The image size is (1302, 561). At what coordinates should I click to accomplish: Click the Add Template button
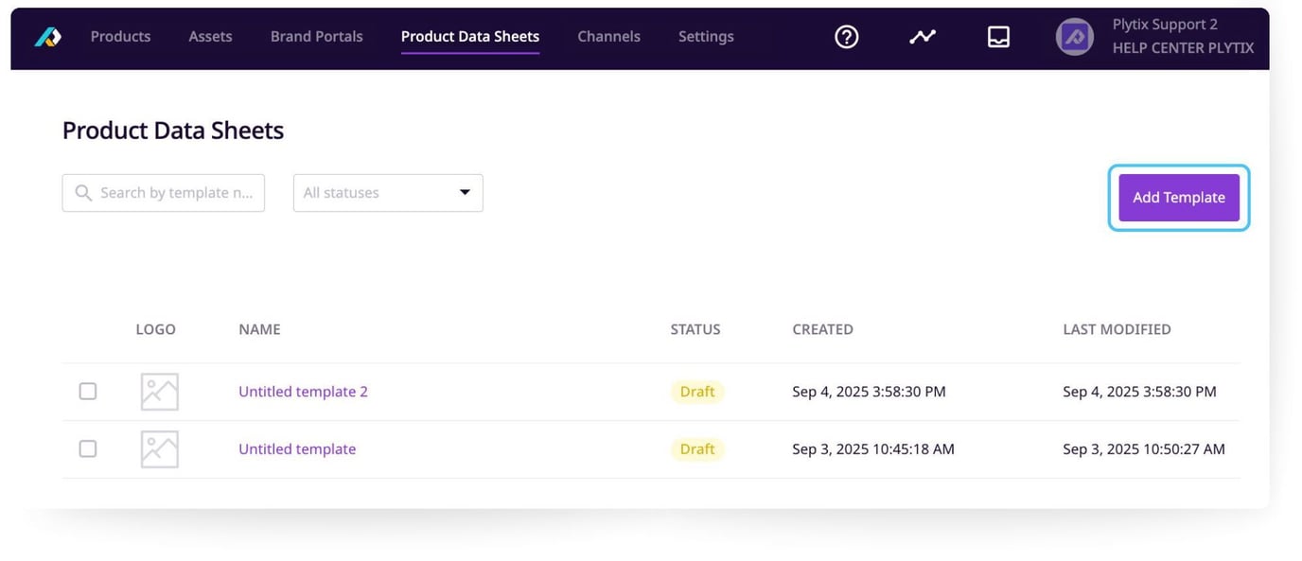1178,197
